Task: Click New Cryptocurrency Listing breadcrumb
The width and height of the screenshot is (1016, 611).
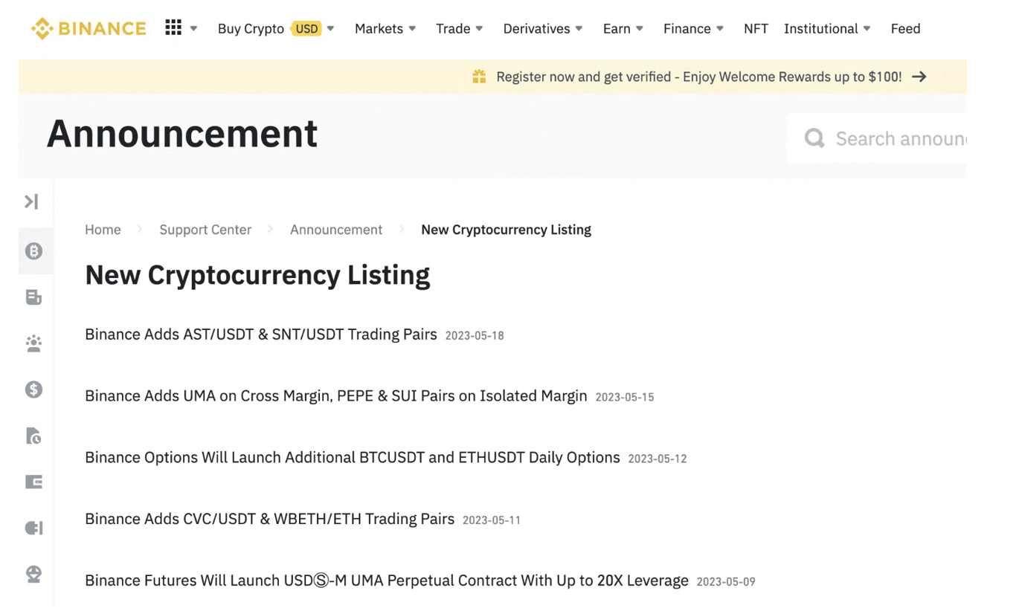Action: click(506, 230)
